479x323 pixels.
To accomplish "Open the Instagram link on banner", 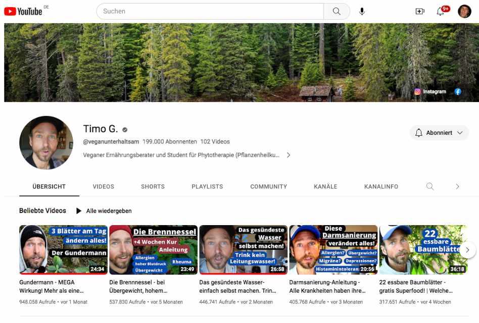I will (x=430, y=92).
